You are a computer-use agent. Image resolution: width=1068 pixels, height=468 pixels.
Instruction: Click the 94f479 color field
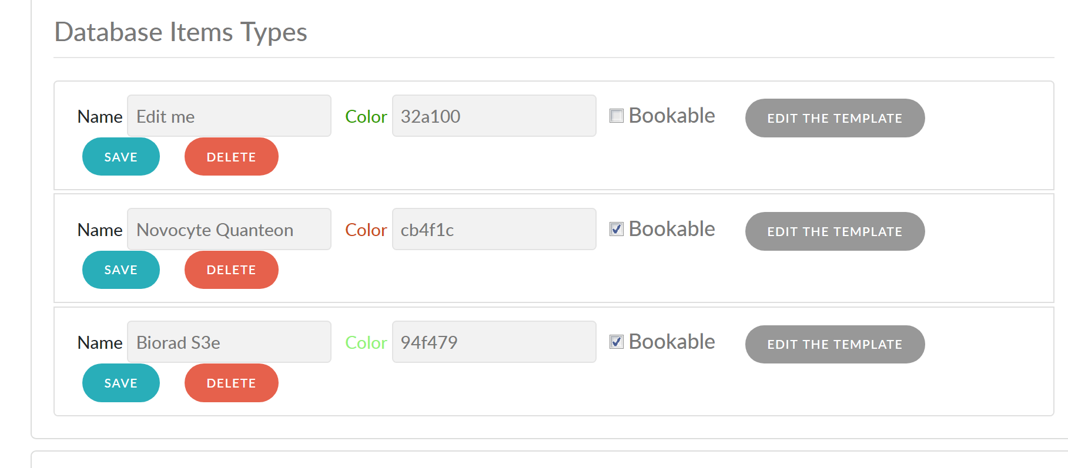494,342
